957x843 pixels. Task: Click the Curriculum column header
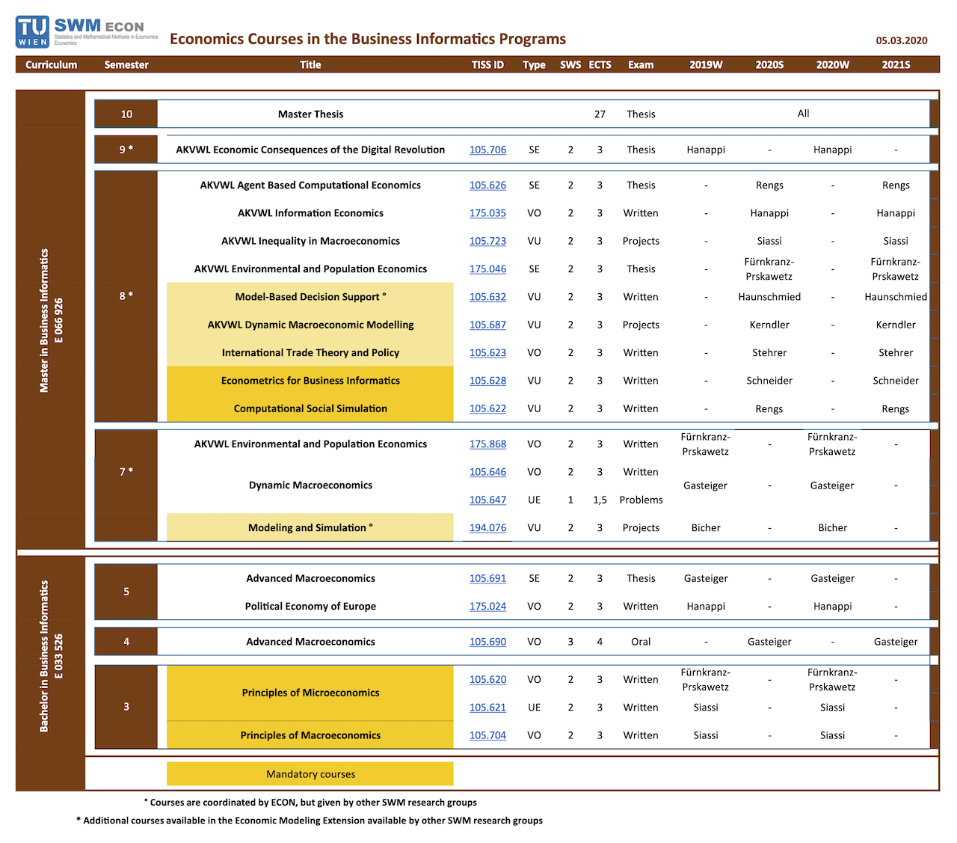(51, 65)
